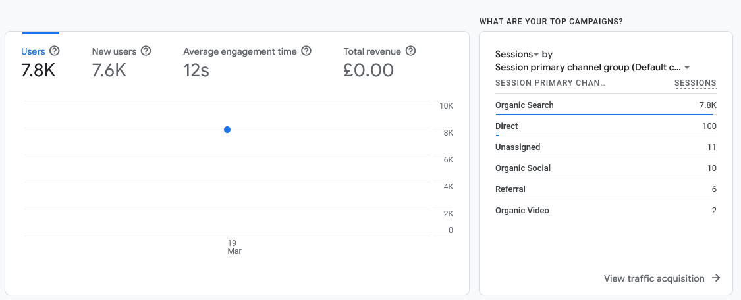Select the Unassigned channel row
This screenshot has width=741, height=300.
pyautogui.click(x=606, y=147)
